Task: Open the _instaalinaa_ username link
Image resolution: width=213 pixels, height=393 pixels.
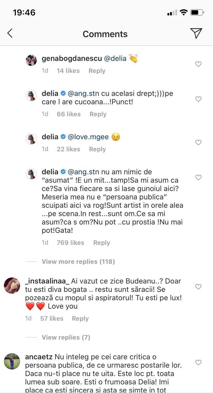Action: click(x=47, y=281)
